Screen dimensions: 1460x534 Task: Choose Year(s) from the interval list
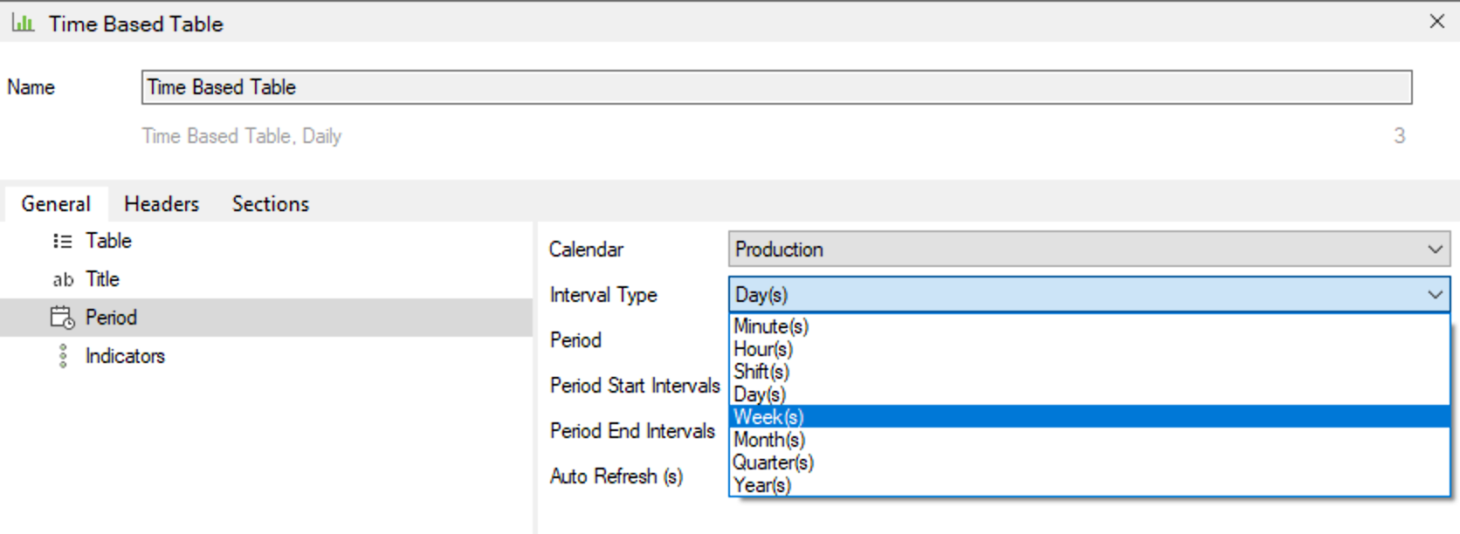tap(1089, 485)
